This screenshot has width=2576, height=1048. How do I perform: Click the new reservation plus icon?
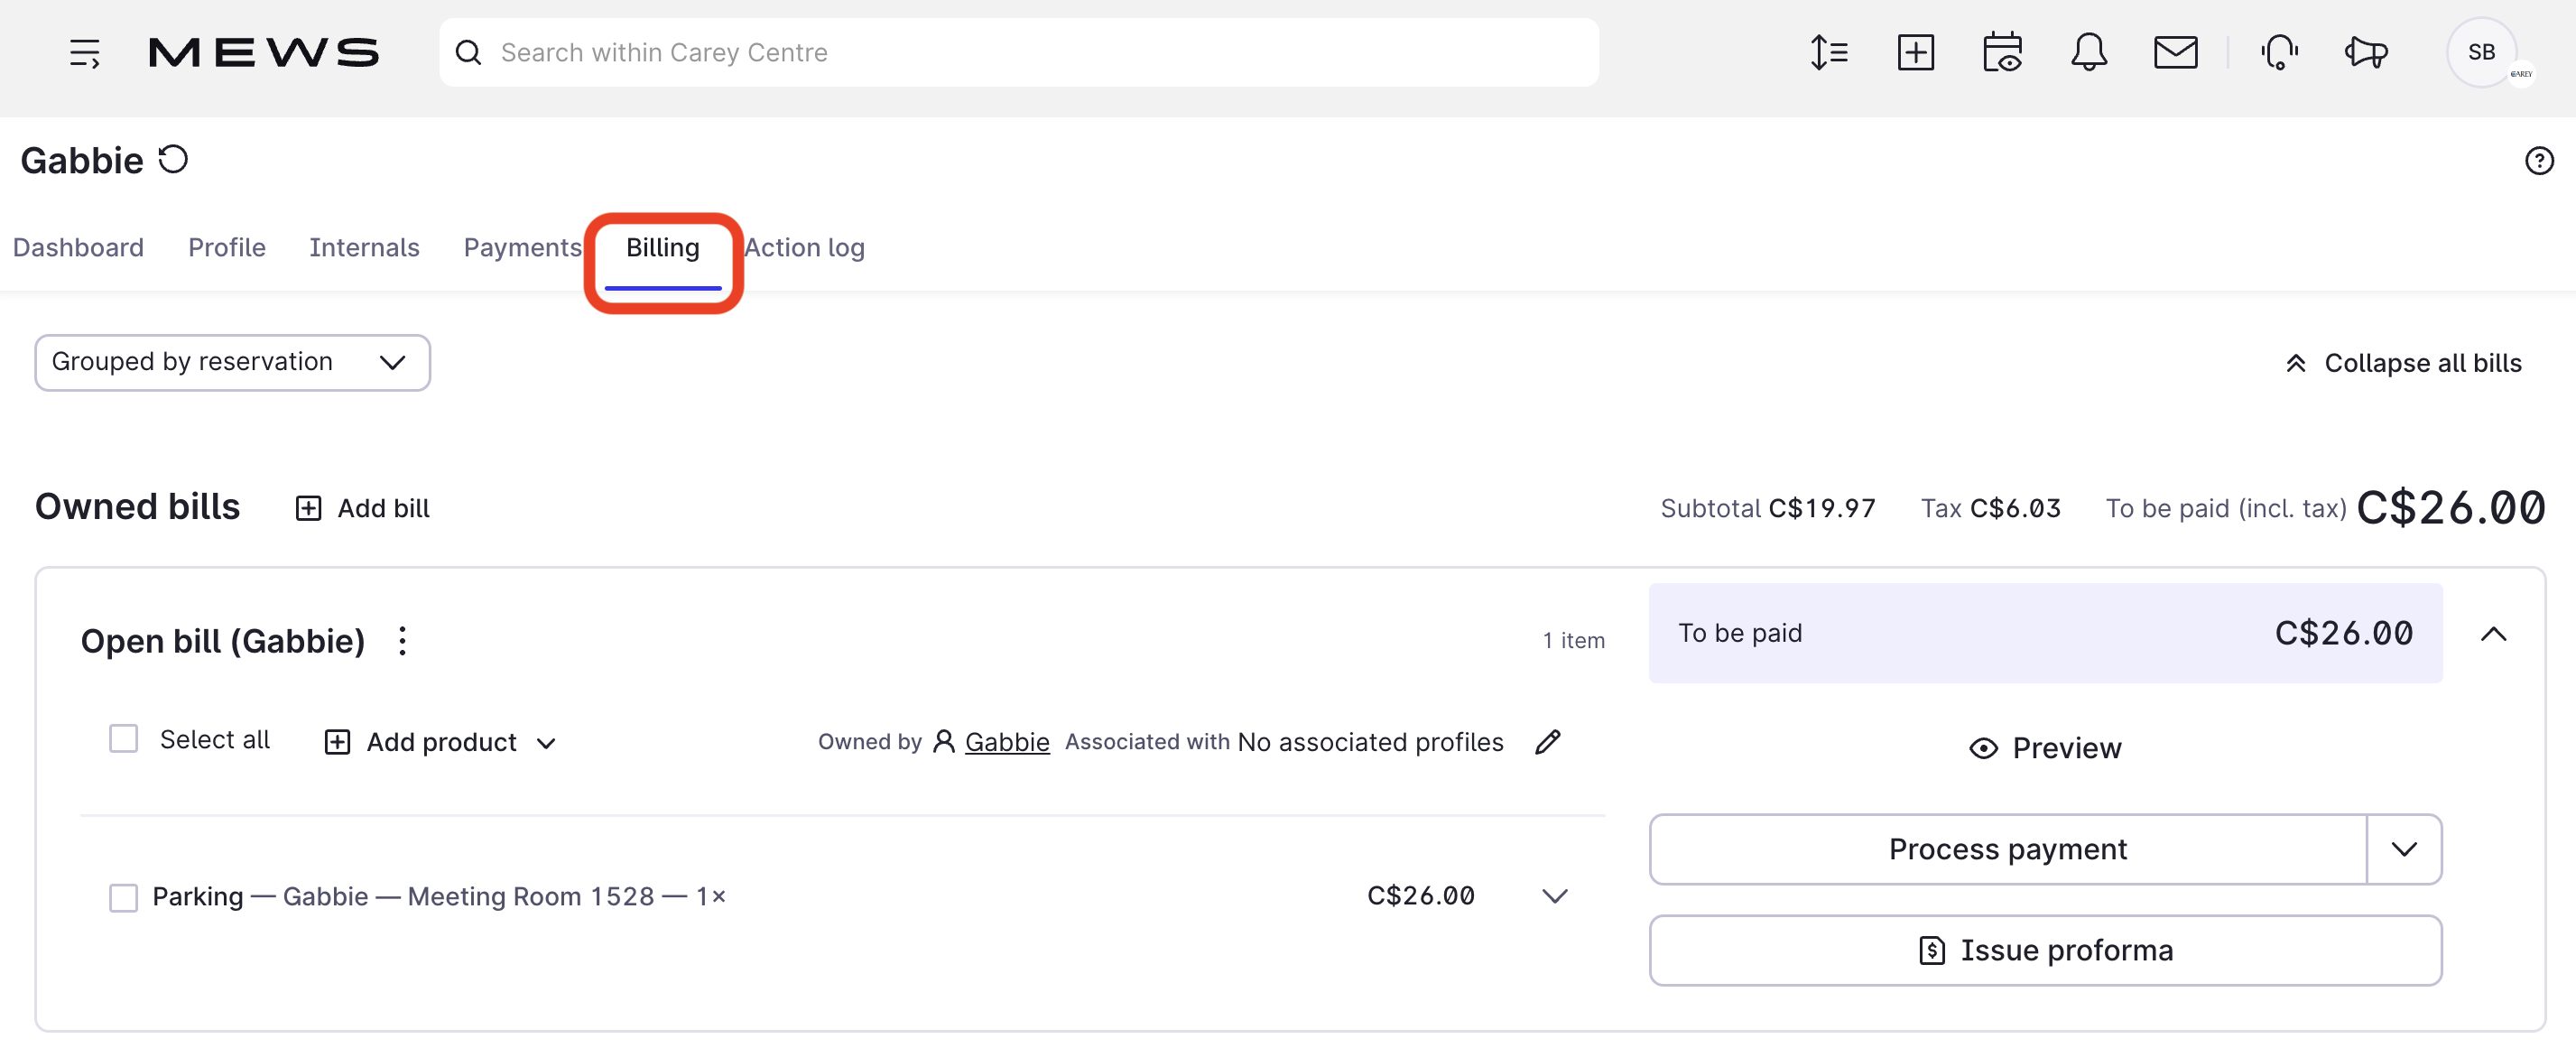click(1915, 52)
